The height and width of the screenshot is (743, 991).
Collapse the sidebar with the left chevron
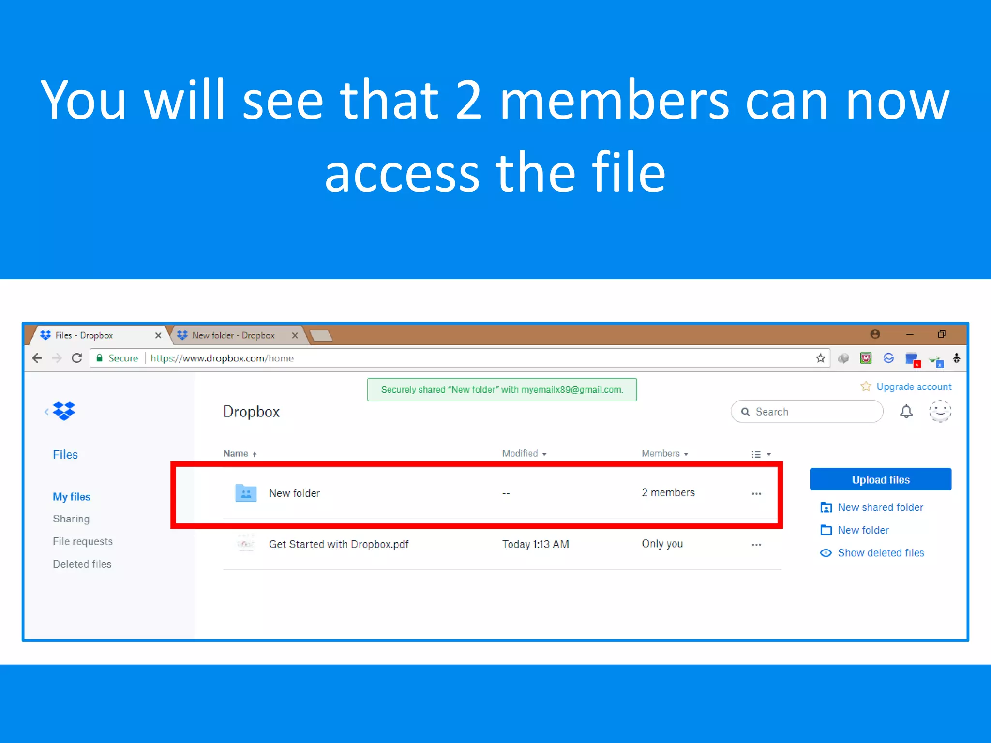[46, 412]
